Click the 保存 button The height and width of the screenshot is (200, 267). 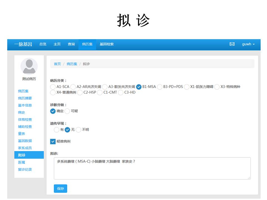pos(60,189)
